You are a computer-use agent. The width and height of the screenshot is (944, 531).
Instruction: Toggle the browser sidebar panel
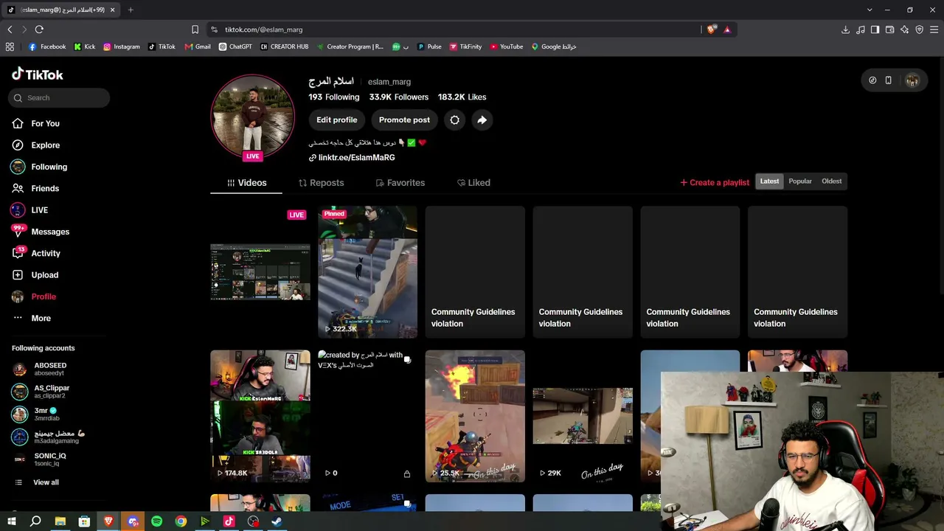(875, 29)
